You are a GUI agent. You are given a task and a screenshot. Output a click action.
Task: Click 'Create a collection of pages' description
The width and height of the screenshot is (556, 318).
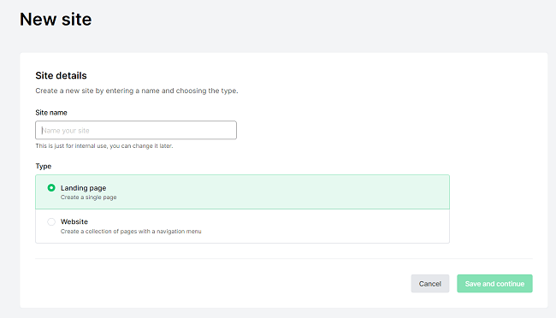[x=131, y=232]
